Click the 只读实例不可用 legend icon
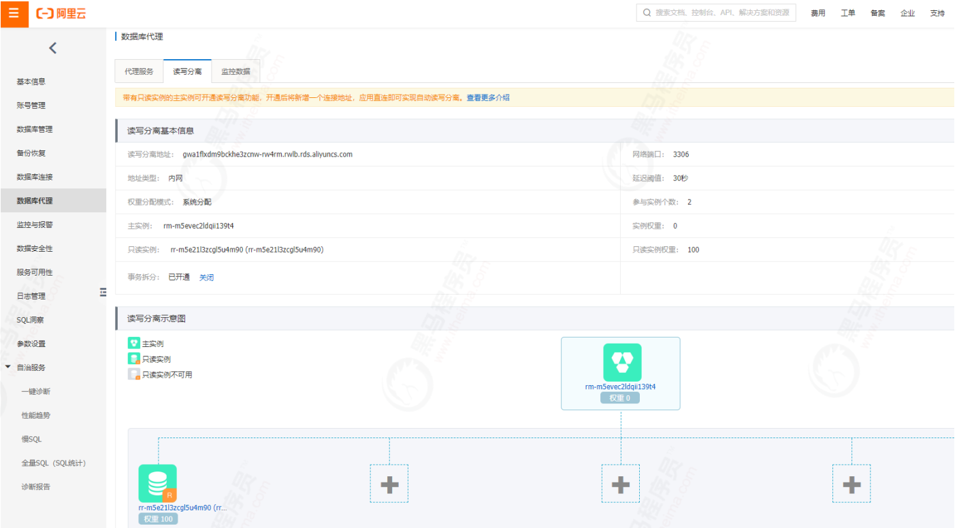This screenshot has width=957, height=528. point(133,374)
